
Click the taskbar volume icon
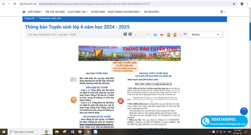(225, 132)
